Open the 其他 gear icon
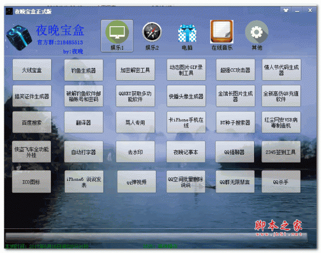Screen dimensions: 321x253 257,35
